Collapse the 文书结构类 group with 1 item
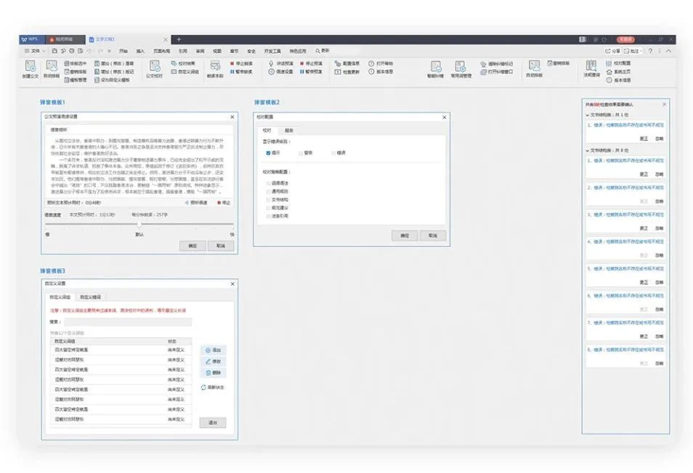 588,115
